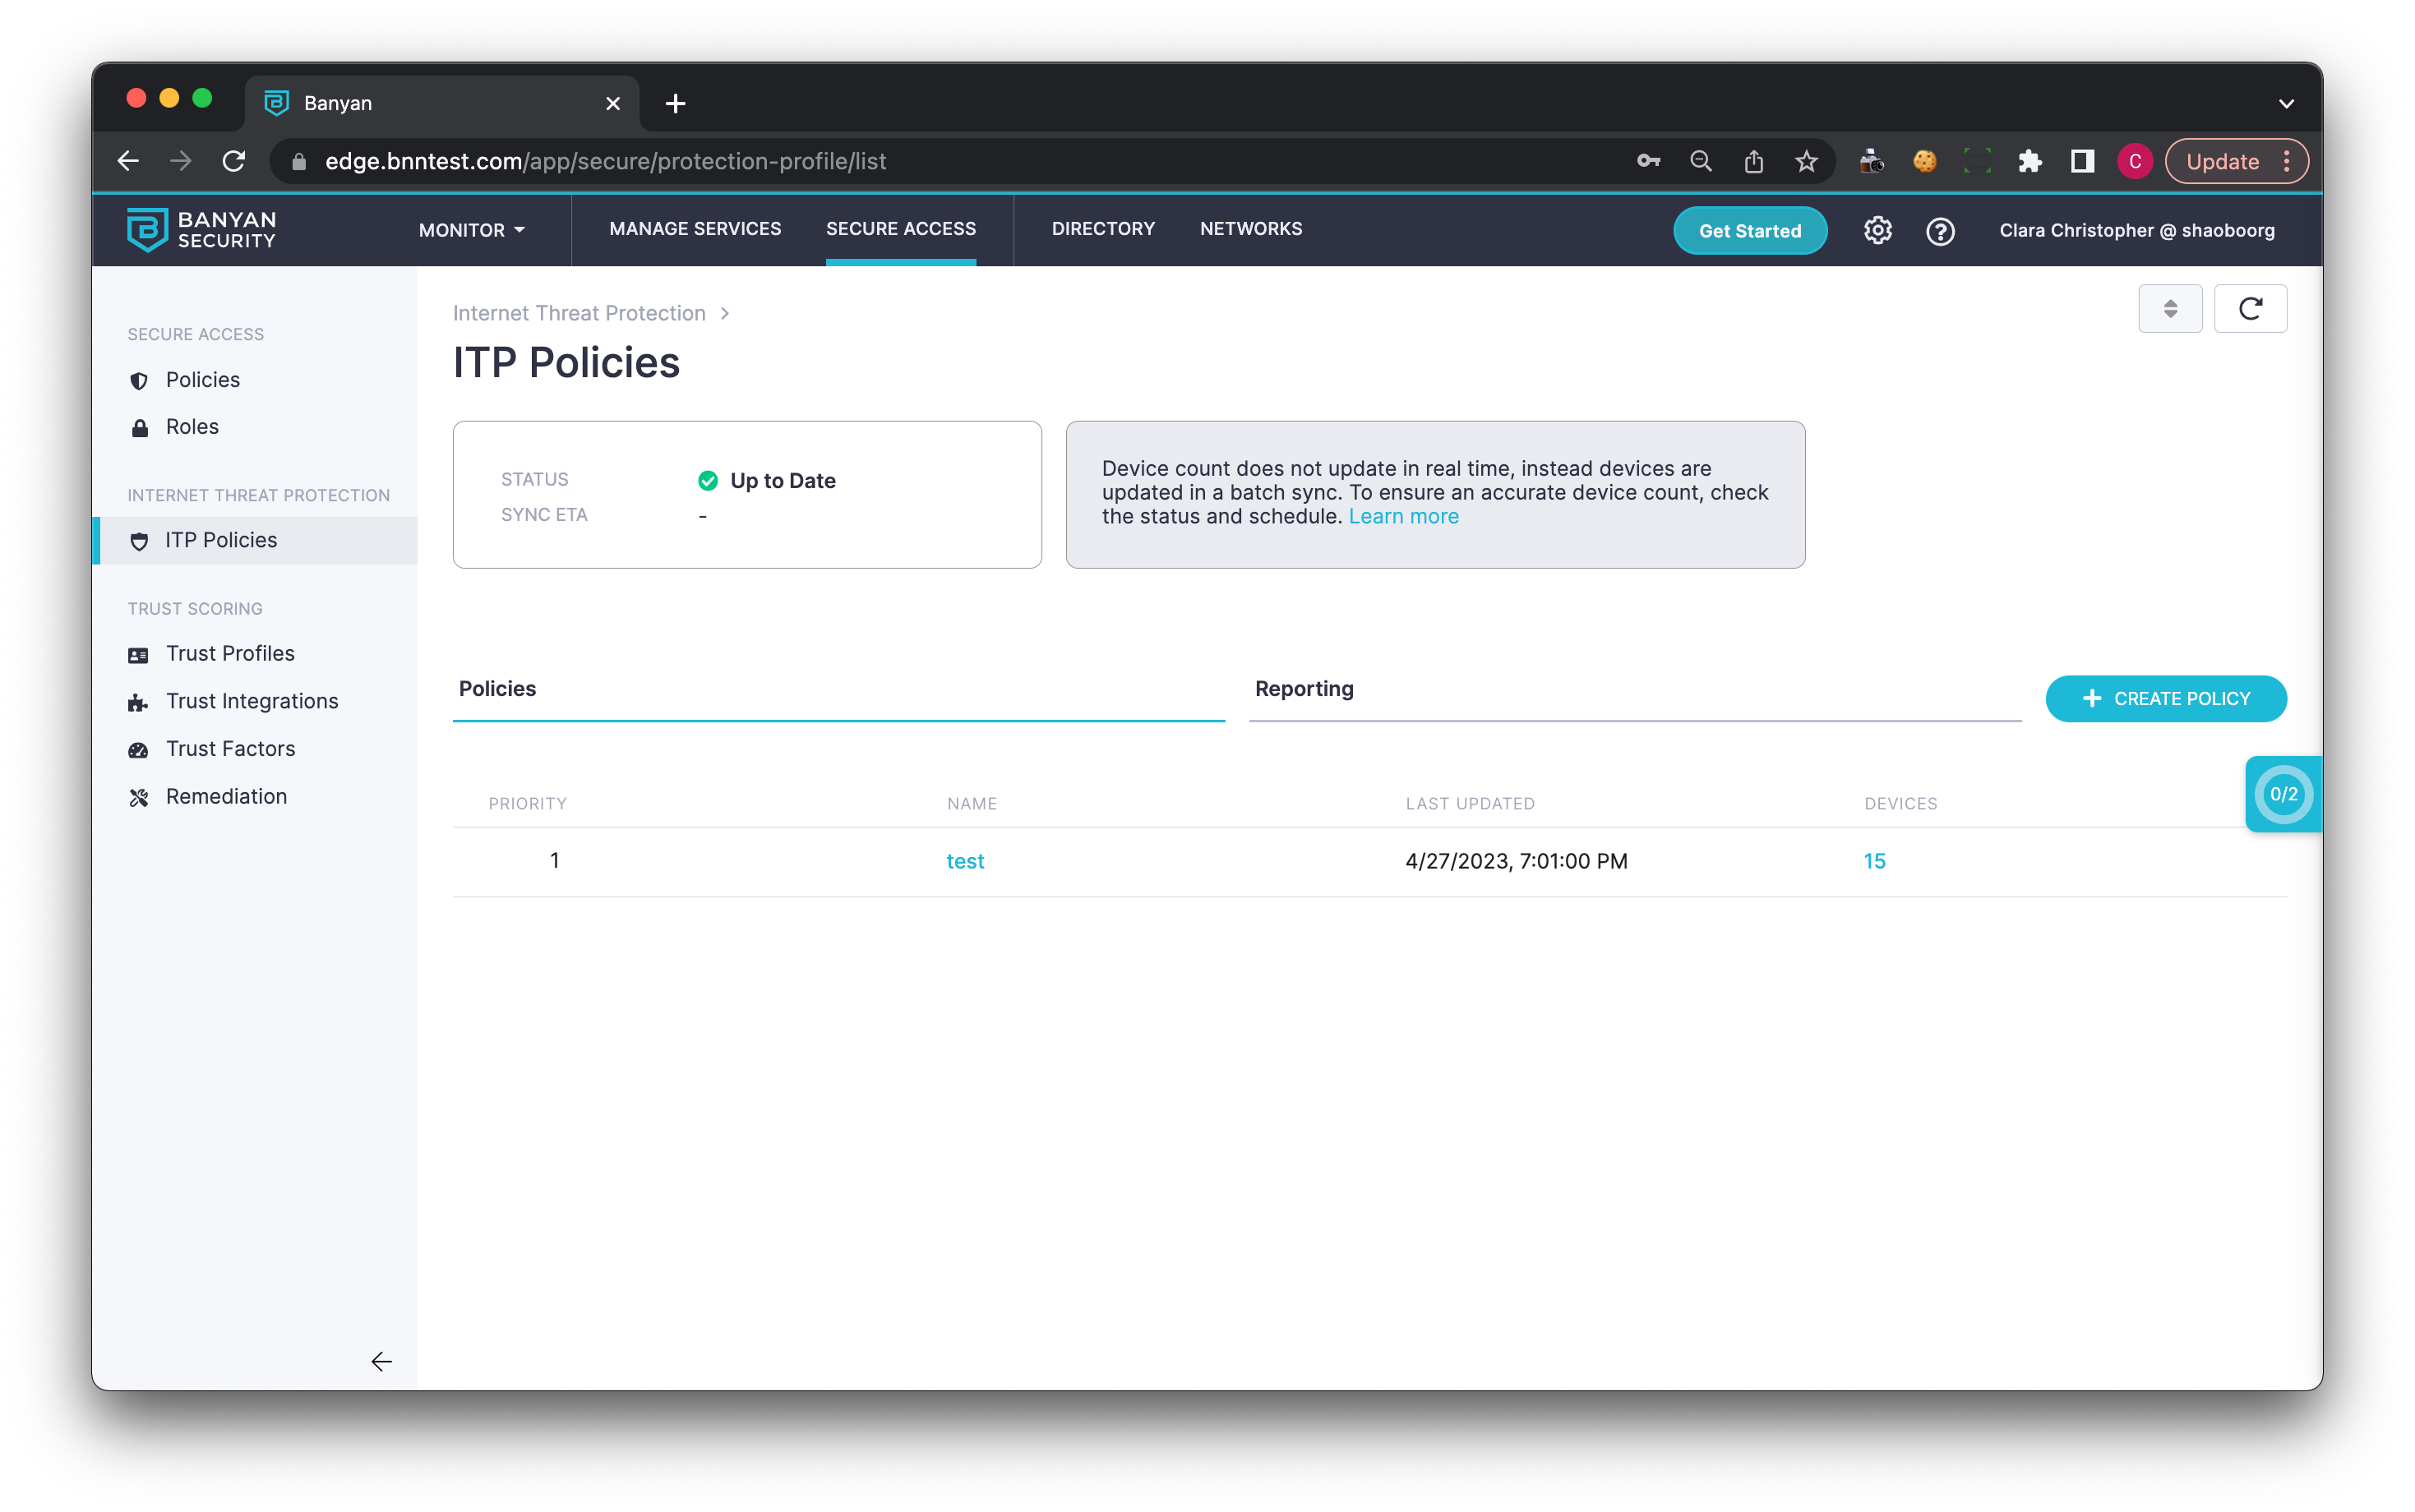The width and height of the screenshot is (2415, 1512).
Task: Open Trust Factors in the sidebar
Action: point(230,749)
